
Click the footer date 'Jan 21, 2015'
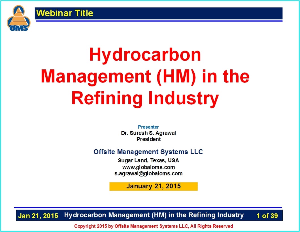click(x=38, y=216)
